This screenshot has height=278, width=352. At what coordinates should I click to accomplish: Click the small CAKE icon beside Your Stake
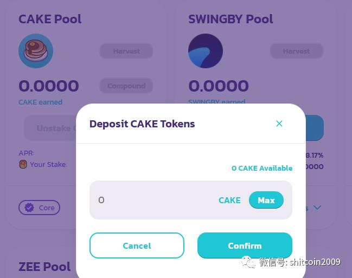(x=23, y=164)
